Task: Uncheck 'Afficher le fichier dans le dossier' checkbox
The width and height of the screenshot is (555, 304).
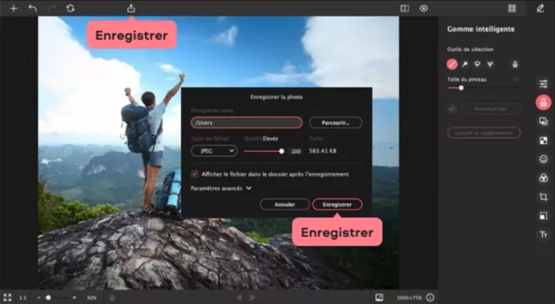Action: pyautogui.click(x=195, y=174)
